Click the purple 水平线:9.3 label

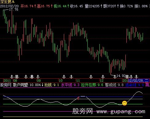point(70,85)
